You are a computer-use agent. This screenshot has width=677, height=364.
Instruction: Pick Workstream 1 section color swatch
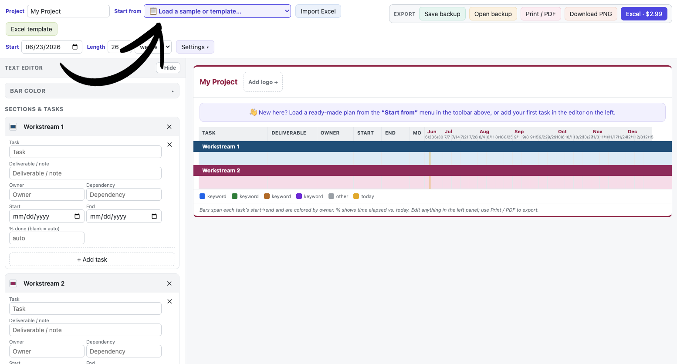click(x=13, y=127)
